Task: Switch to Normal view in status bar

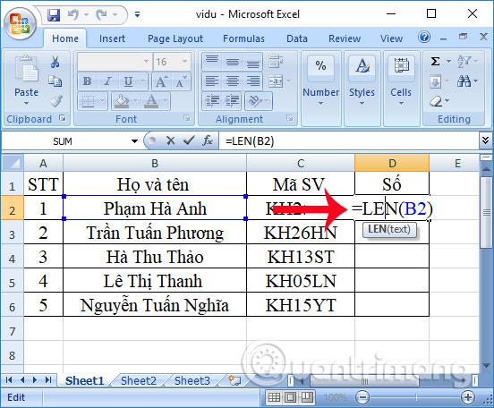Action: tap(274, 397)
